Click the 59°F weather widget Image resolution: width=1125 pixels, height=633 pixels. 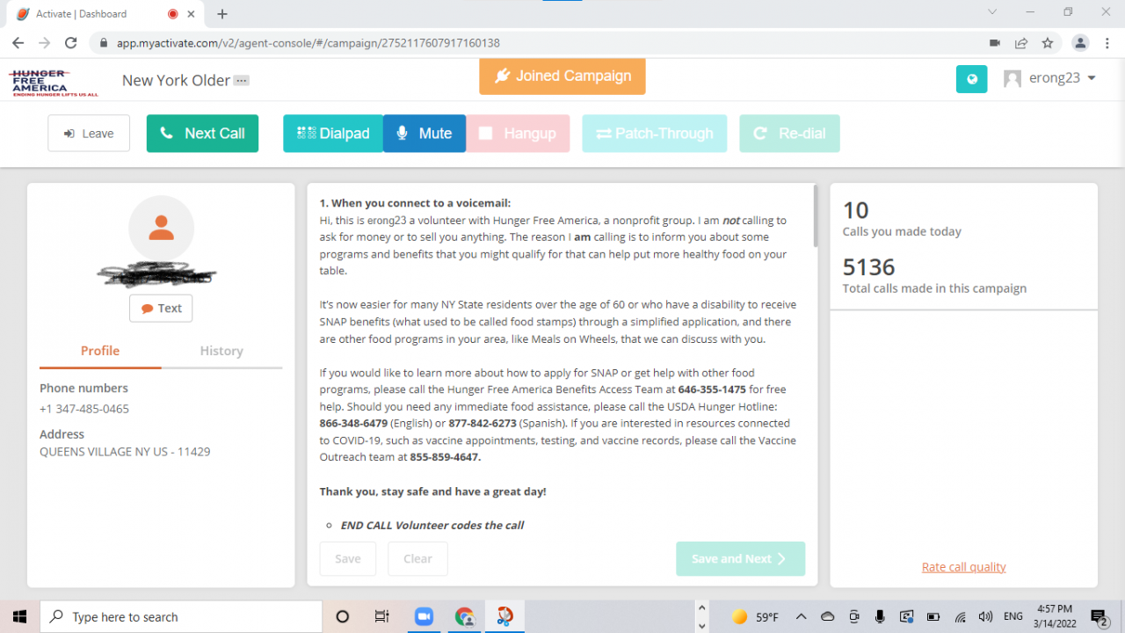(755, 616)
